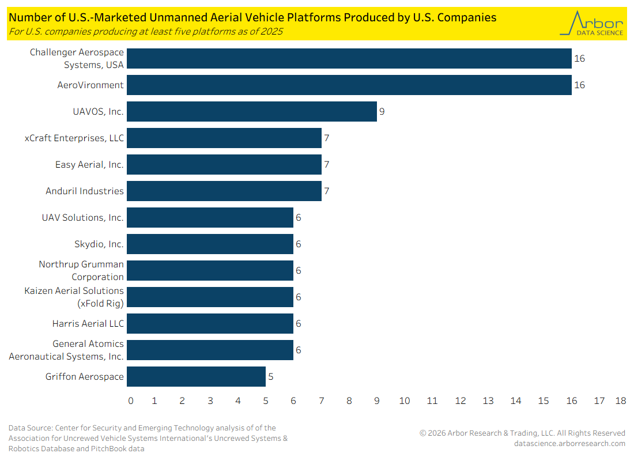This screenshot has height=461, width=634.
Task: Click the Anduril Industries bar
Action: coord(224,191)
